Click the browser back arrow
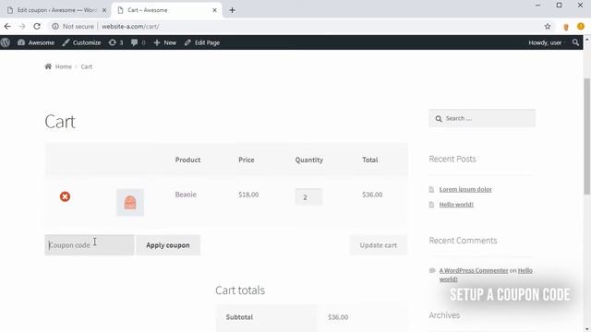This screenshot has height=332, width=591. 7,27
